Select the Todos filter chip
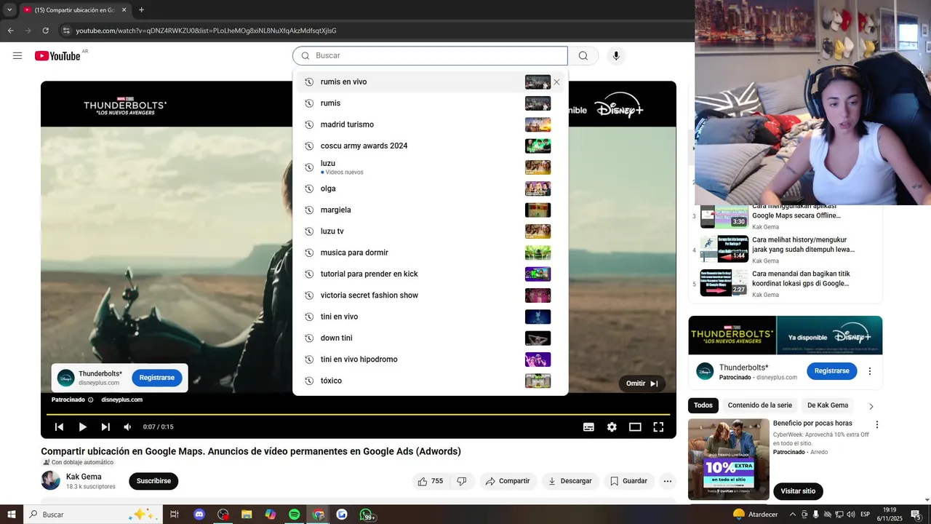The width and height of the screenshot is (931, 524). coord(703,405)
